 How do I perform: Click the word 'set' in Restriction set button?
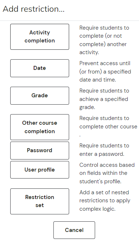(x=40, y=205)
